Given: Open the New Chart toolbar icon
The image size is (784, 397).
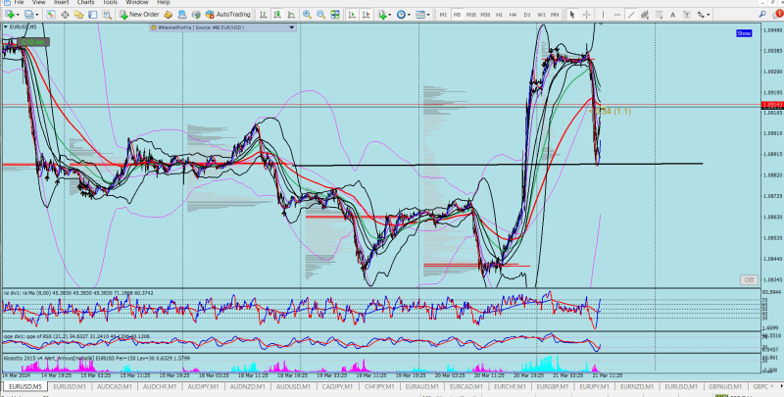Looking at the screenshot, I should tap(9, 15).
